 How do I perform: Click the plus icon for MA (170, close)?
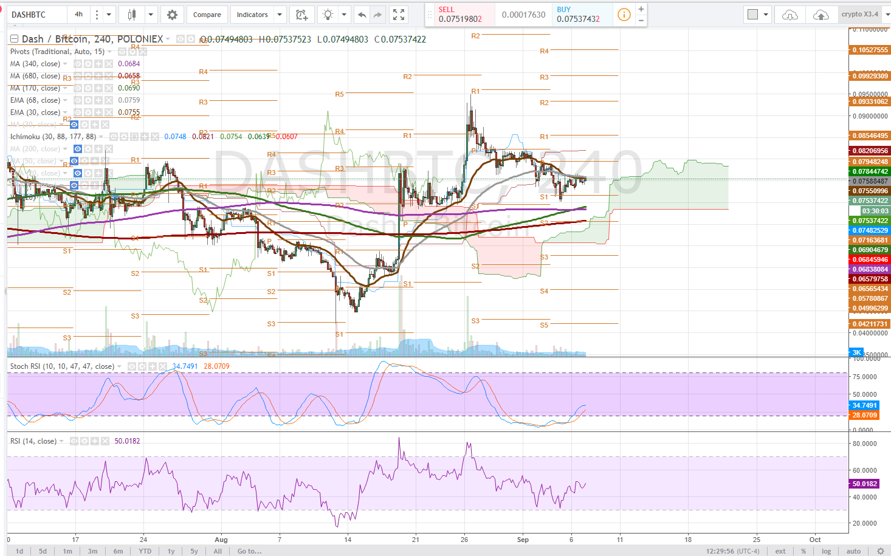pyautogui.click(x=98, y=88)
